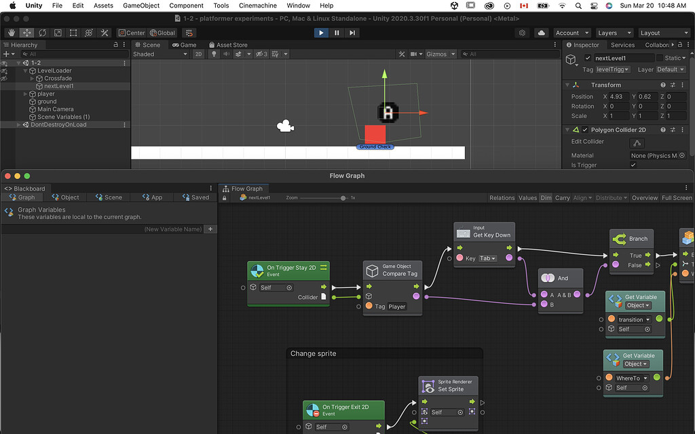Click the Edit Collider icon button
The image size is (695, 434).
[x=636, y=142]
